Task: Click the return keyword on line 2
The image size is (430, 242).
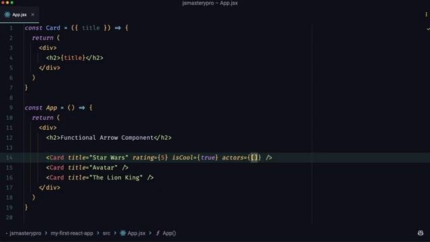Action: point(42,38)
